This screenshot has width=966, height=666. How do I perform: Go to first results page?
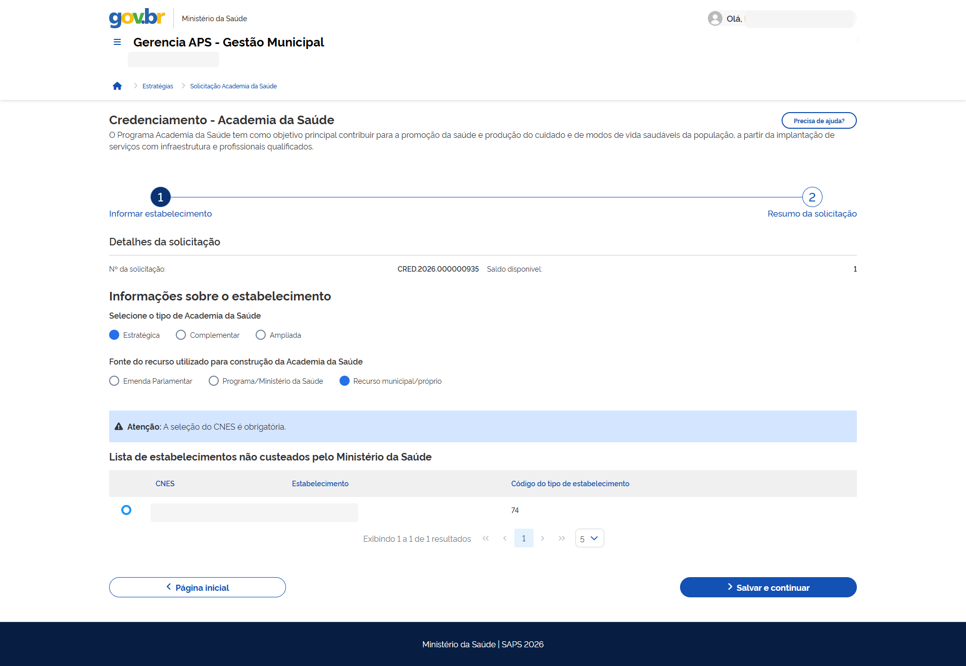point(486,538)
